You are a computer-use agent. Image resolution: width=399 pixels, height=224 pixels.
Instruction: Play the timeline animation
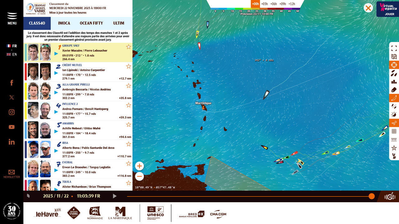tap(114, 196)
